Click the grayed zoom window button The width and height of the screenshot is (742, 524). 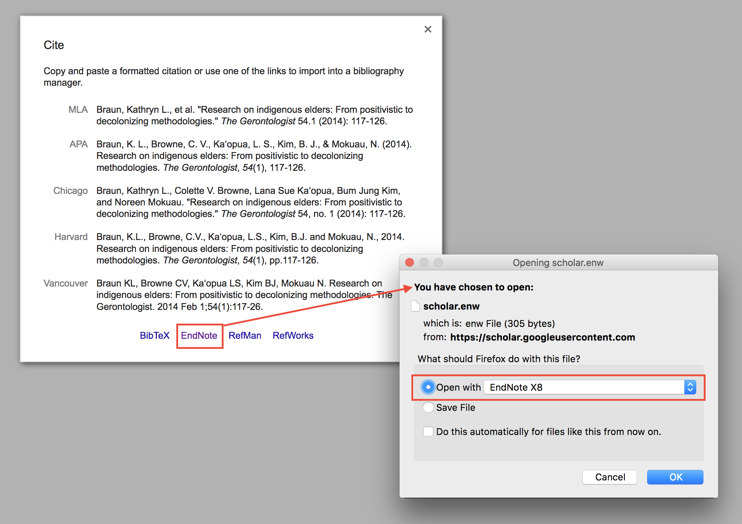pos(438,262)
